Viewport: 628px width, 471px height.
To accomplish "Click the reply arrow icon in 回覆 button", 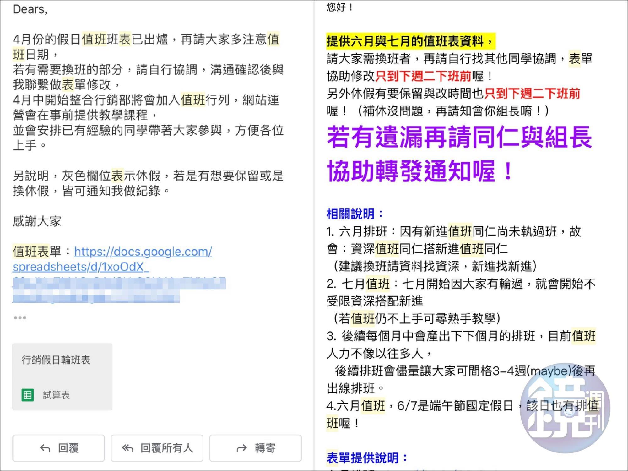I will point(45,448).
